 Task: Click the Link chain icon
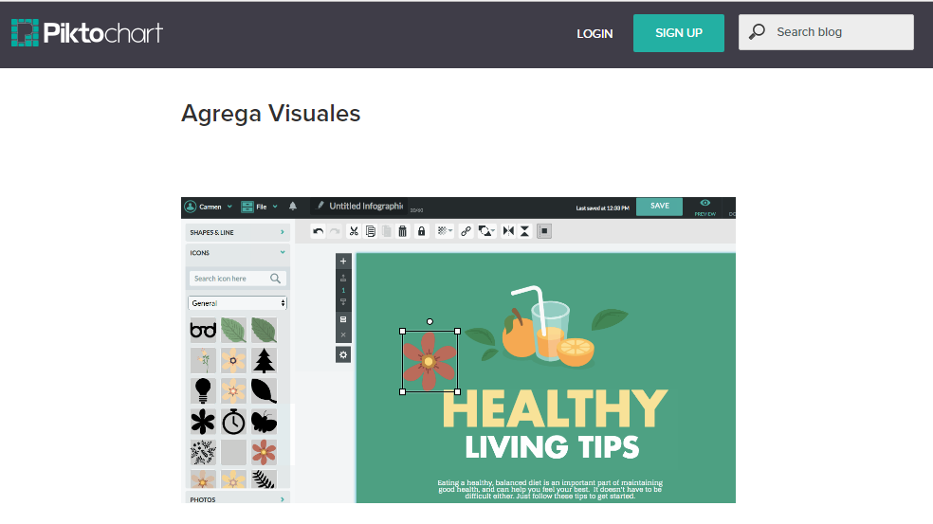(x=466, y=231)
